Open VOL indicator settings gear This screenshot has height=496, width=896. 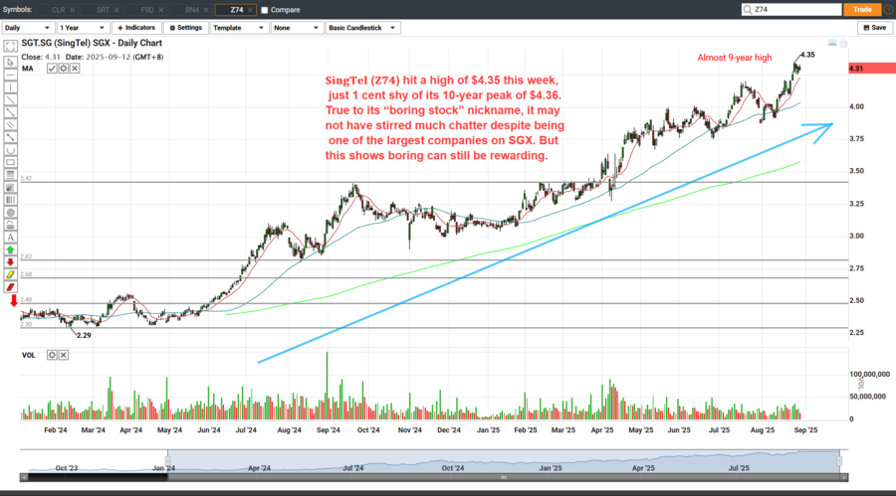point(52,355)
